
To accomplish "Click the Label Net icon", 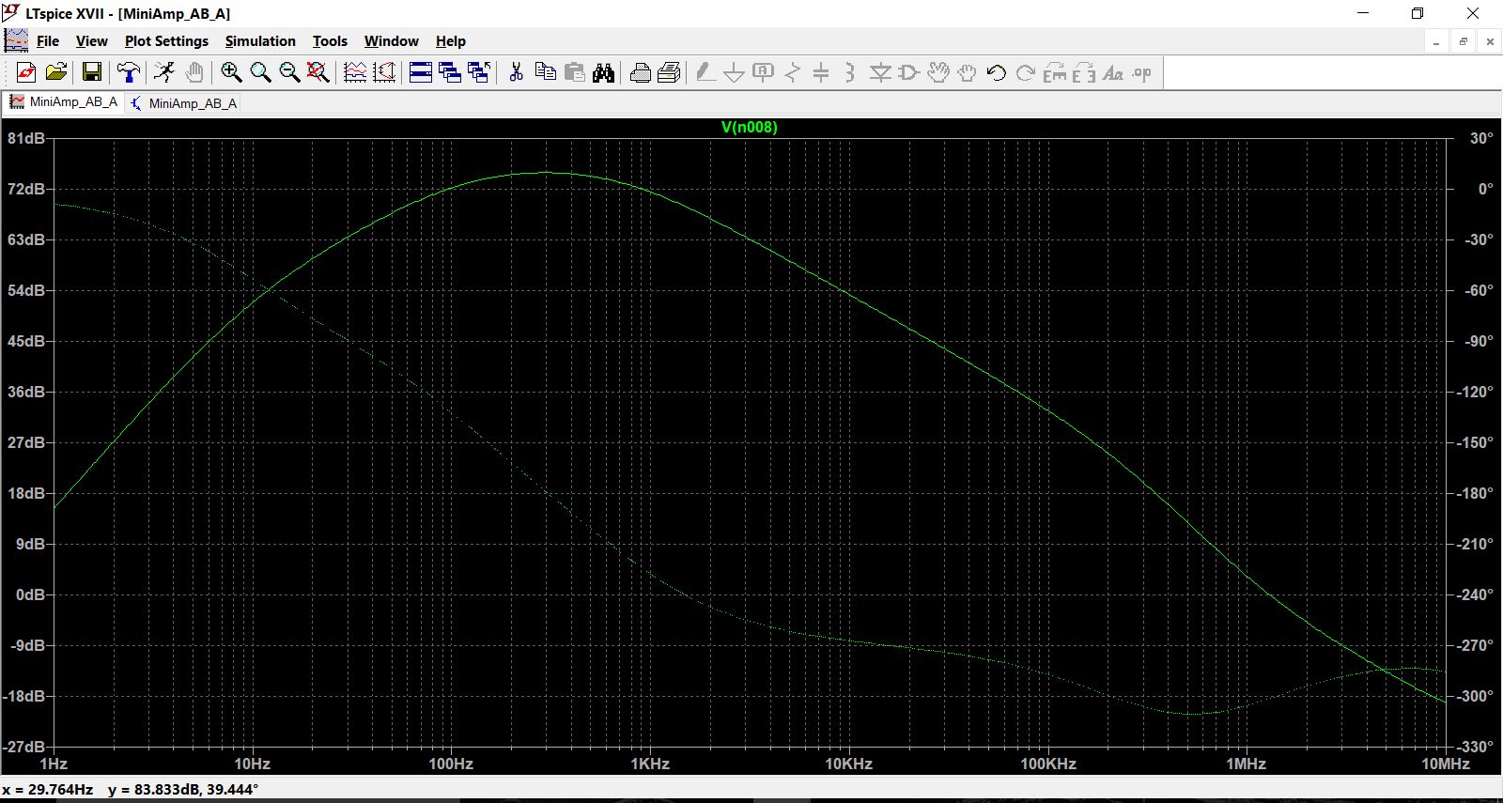I will (x=764, y=72).
